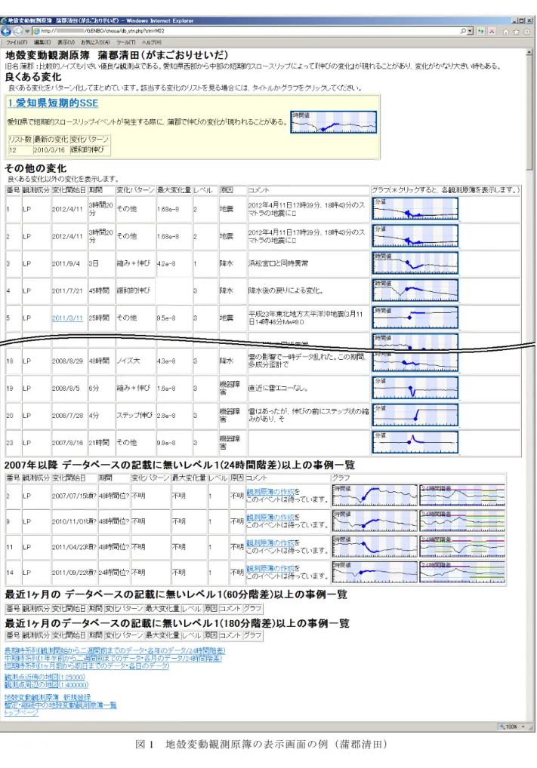Click the graph thumbnail for row 4 2011/7/21

coord(415,290)
